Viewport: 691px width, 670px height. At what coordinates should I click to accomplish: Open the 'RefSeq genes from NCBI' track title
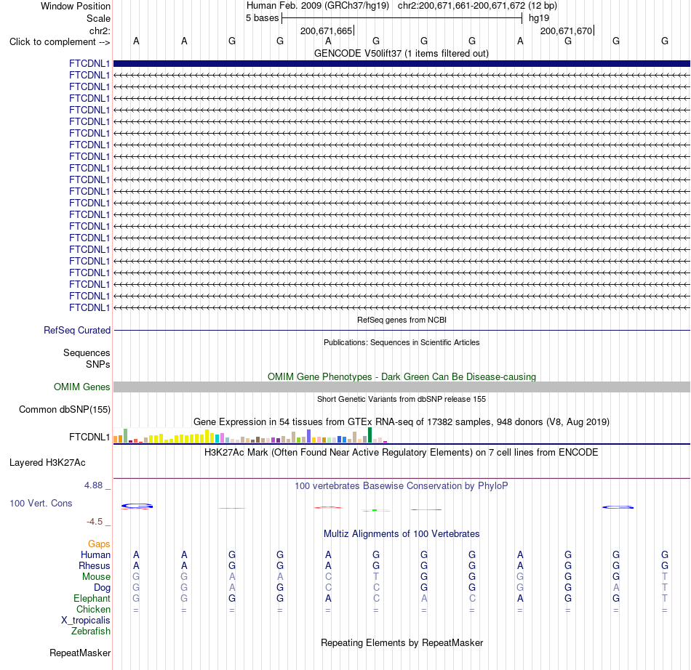tap(402, 320)
